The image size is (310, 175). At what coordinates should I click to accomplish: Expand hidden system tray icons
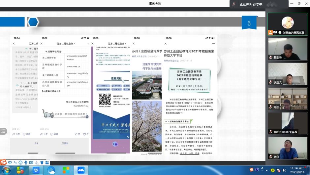[x=267, y=170]
